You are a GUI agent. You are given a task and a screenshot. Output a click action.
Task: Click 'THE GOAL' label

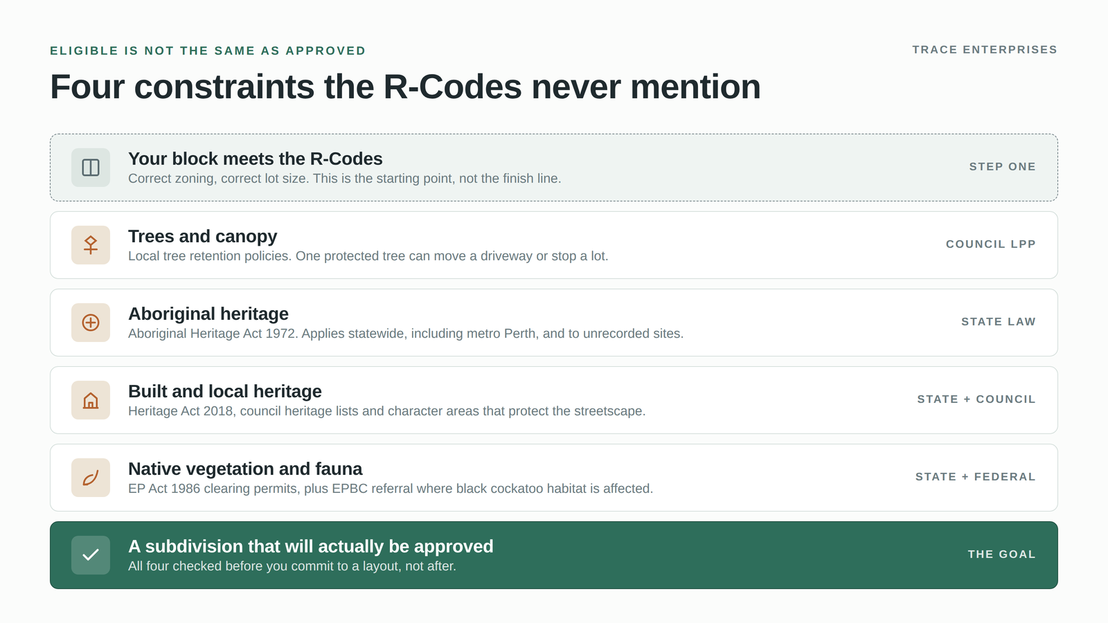(x=1002, y=554)
